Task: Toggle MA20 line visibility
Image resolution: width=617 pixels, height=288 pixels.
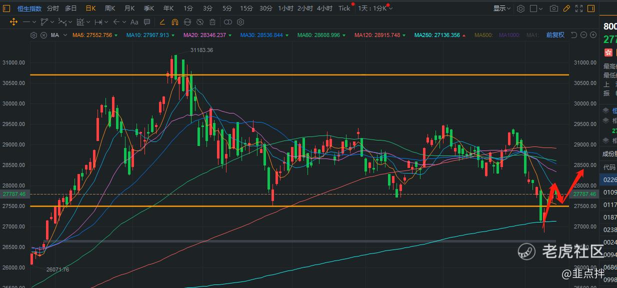Action: (207, 35)
